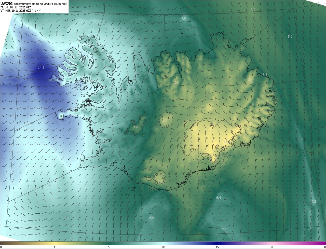
Task: Click the IT initial time line
Action: click(x=16, y=7)
